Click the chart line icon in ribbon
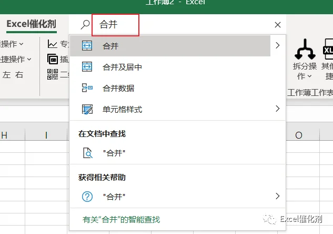 coord(52,44)
